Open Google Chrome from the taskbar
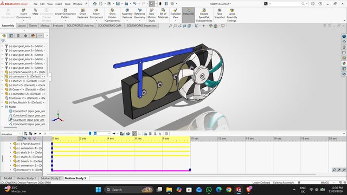 229,190
